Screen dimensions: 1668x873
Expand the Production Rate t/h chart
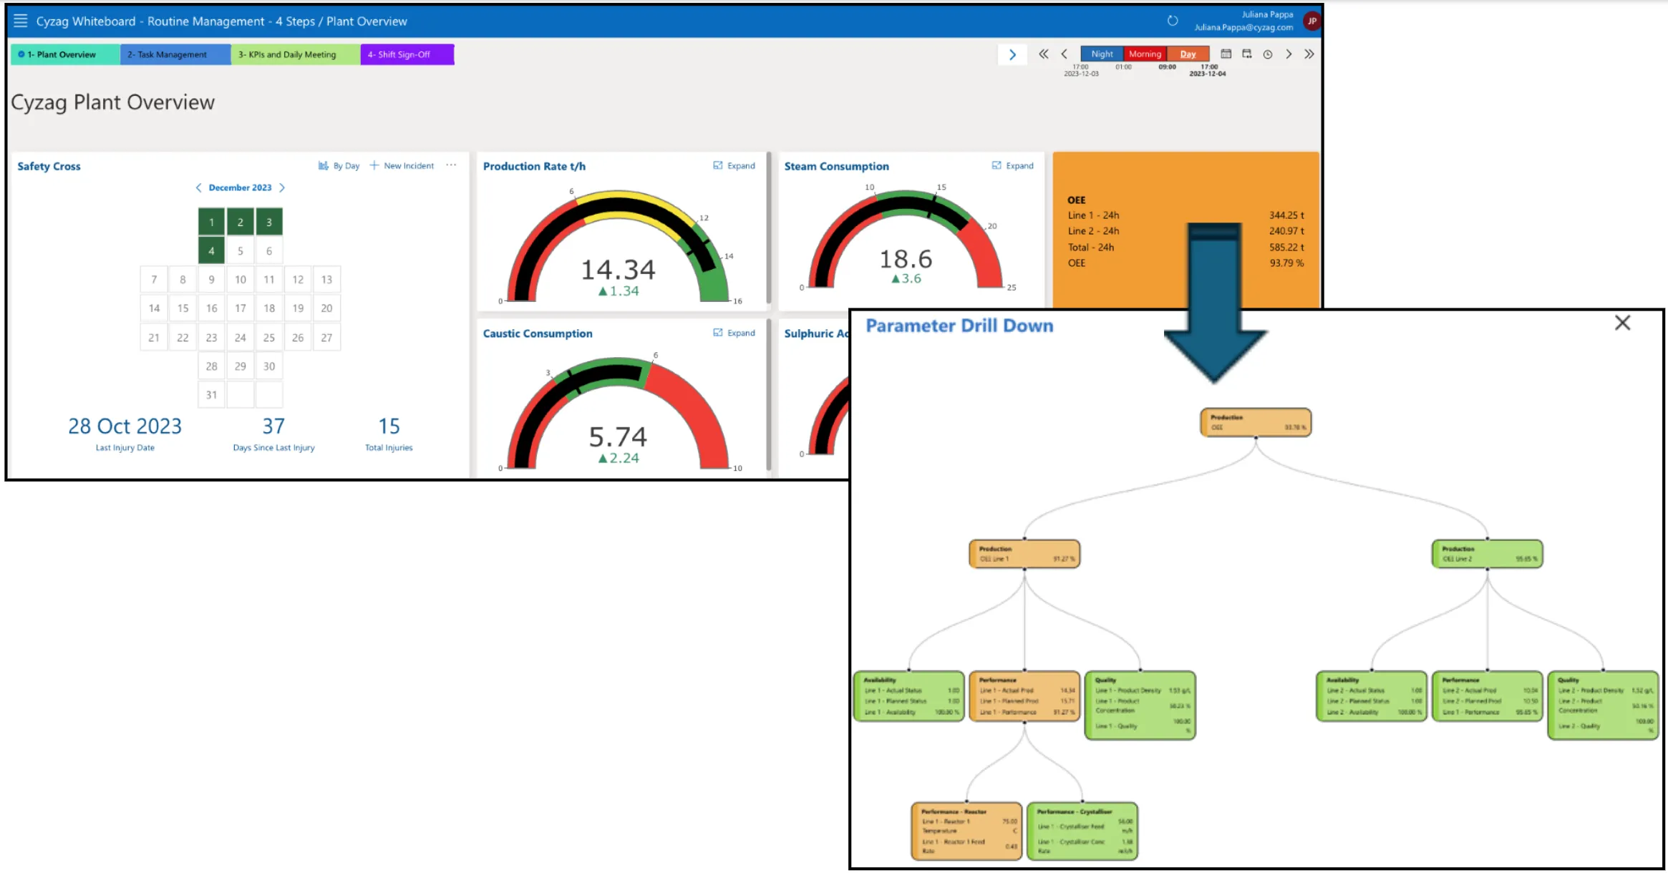tap(734, 165)
